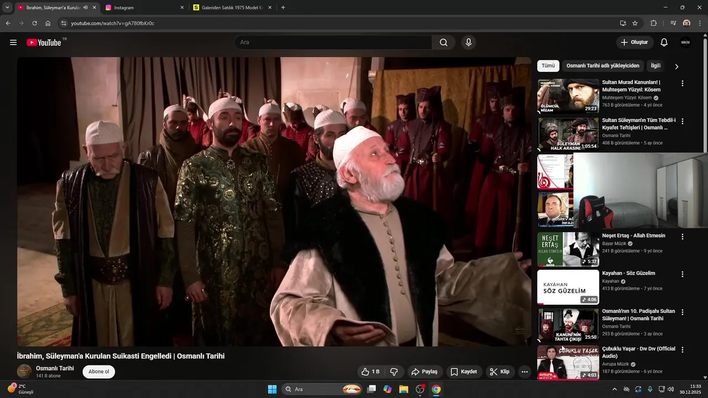Select the Tümü filter chip
708x398 pixels.
pyautogui.click(x=548, y=66)
